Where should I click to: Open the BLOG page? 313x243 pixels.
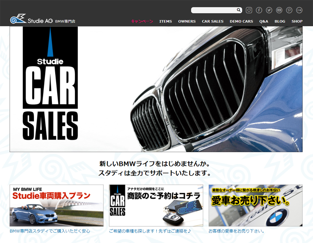[280, 21]
